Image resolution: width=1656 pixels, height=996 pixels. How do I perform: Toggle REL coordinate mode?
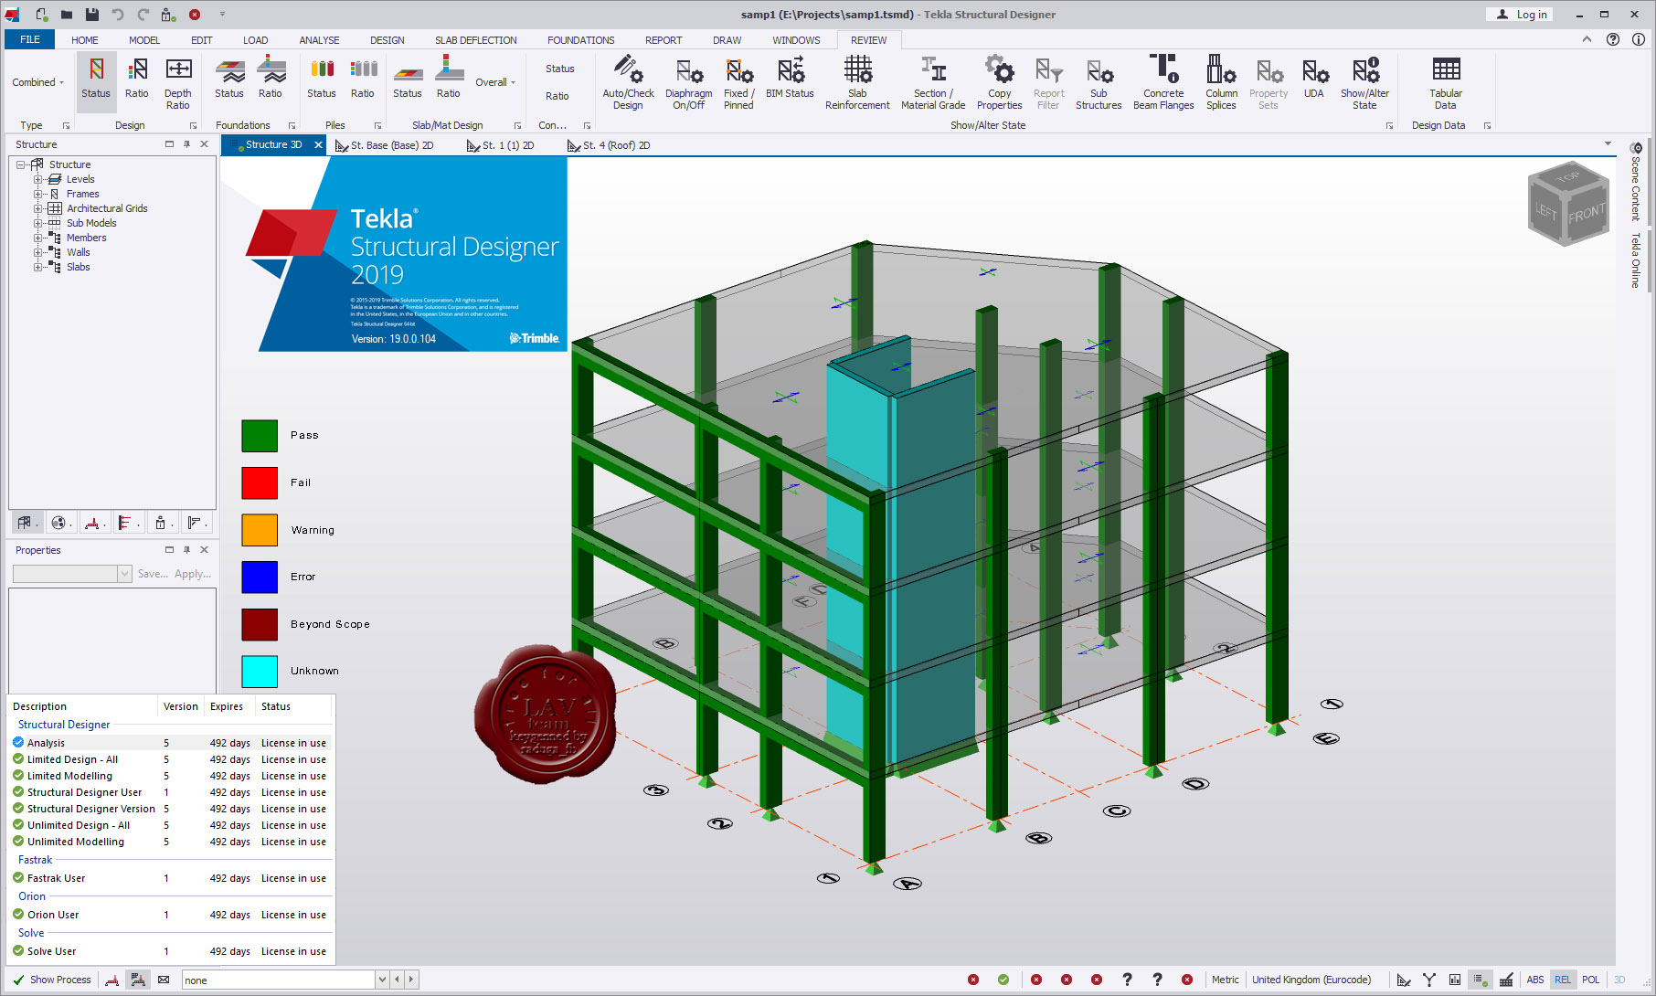point(1563,980)
